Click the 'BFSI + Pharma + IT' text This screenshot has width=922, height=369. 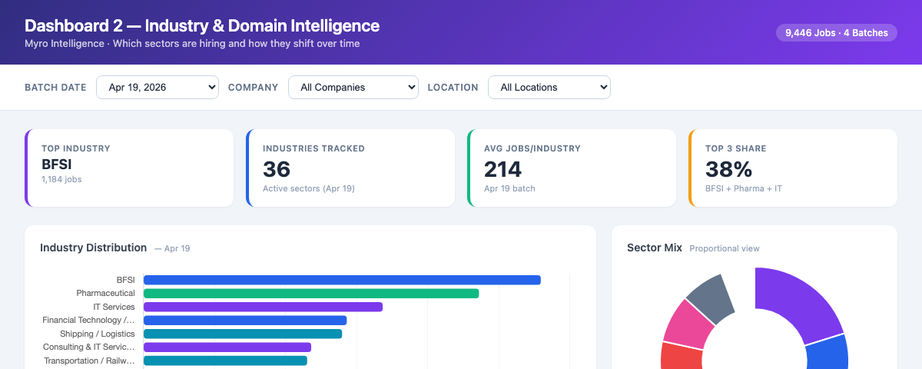(x=744, y=188)
